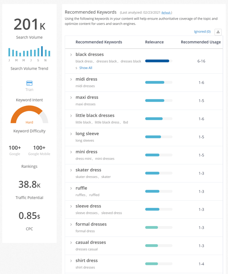This screenshot has width=228, height=274.
Task: Click the 'skater dresses' keyword variant
Action: coord(86,177)
